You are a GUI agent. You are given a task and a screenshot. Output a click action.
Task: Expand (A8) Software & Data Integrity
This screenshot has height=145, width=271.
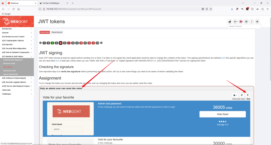(x=17, y=78)
